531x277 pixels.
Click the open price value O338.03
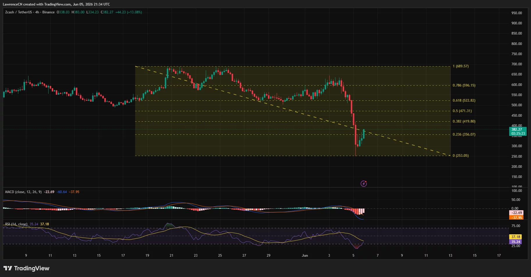[63, 12]
